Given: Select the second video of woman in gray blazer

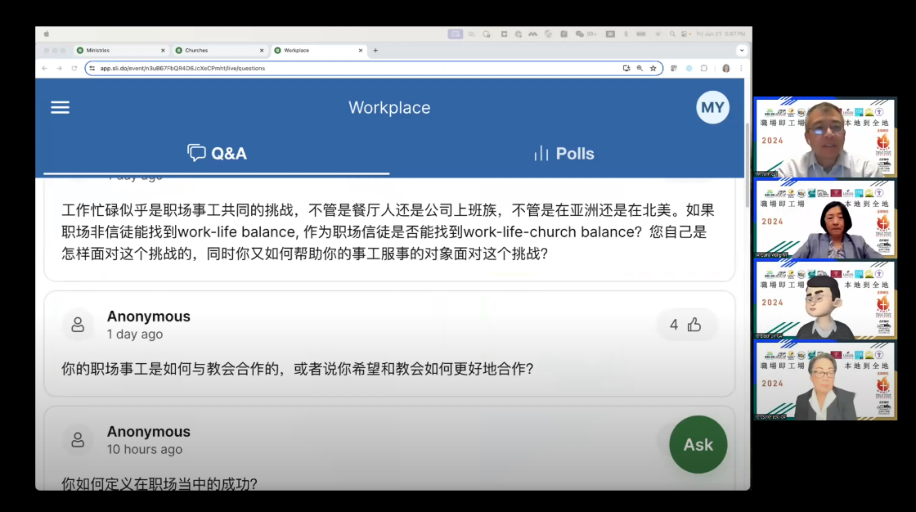Looking at the screenshot, I should [825, 218].
